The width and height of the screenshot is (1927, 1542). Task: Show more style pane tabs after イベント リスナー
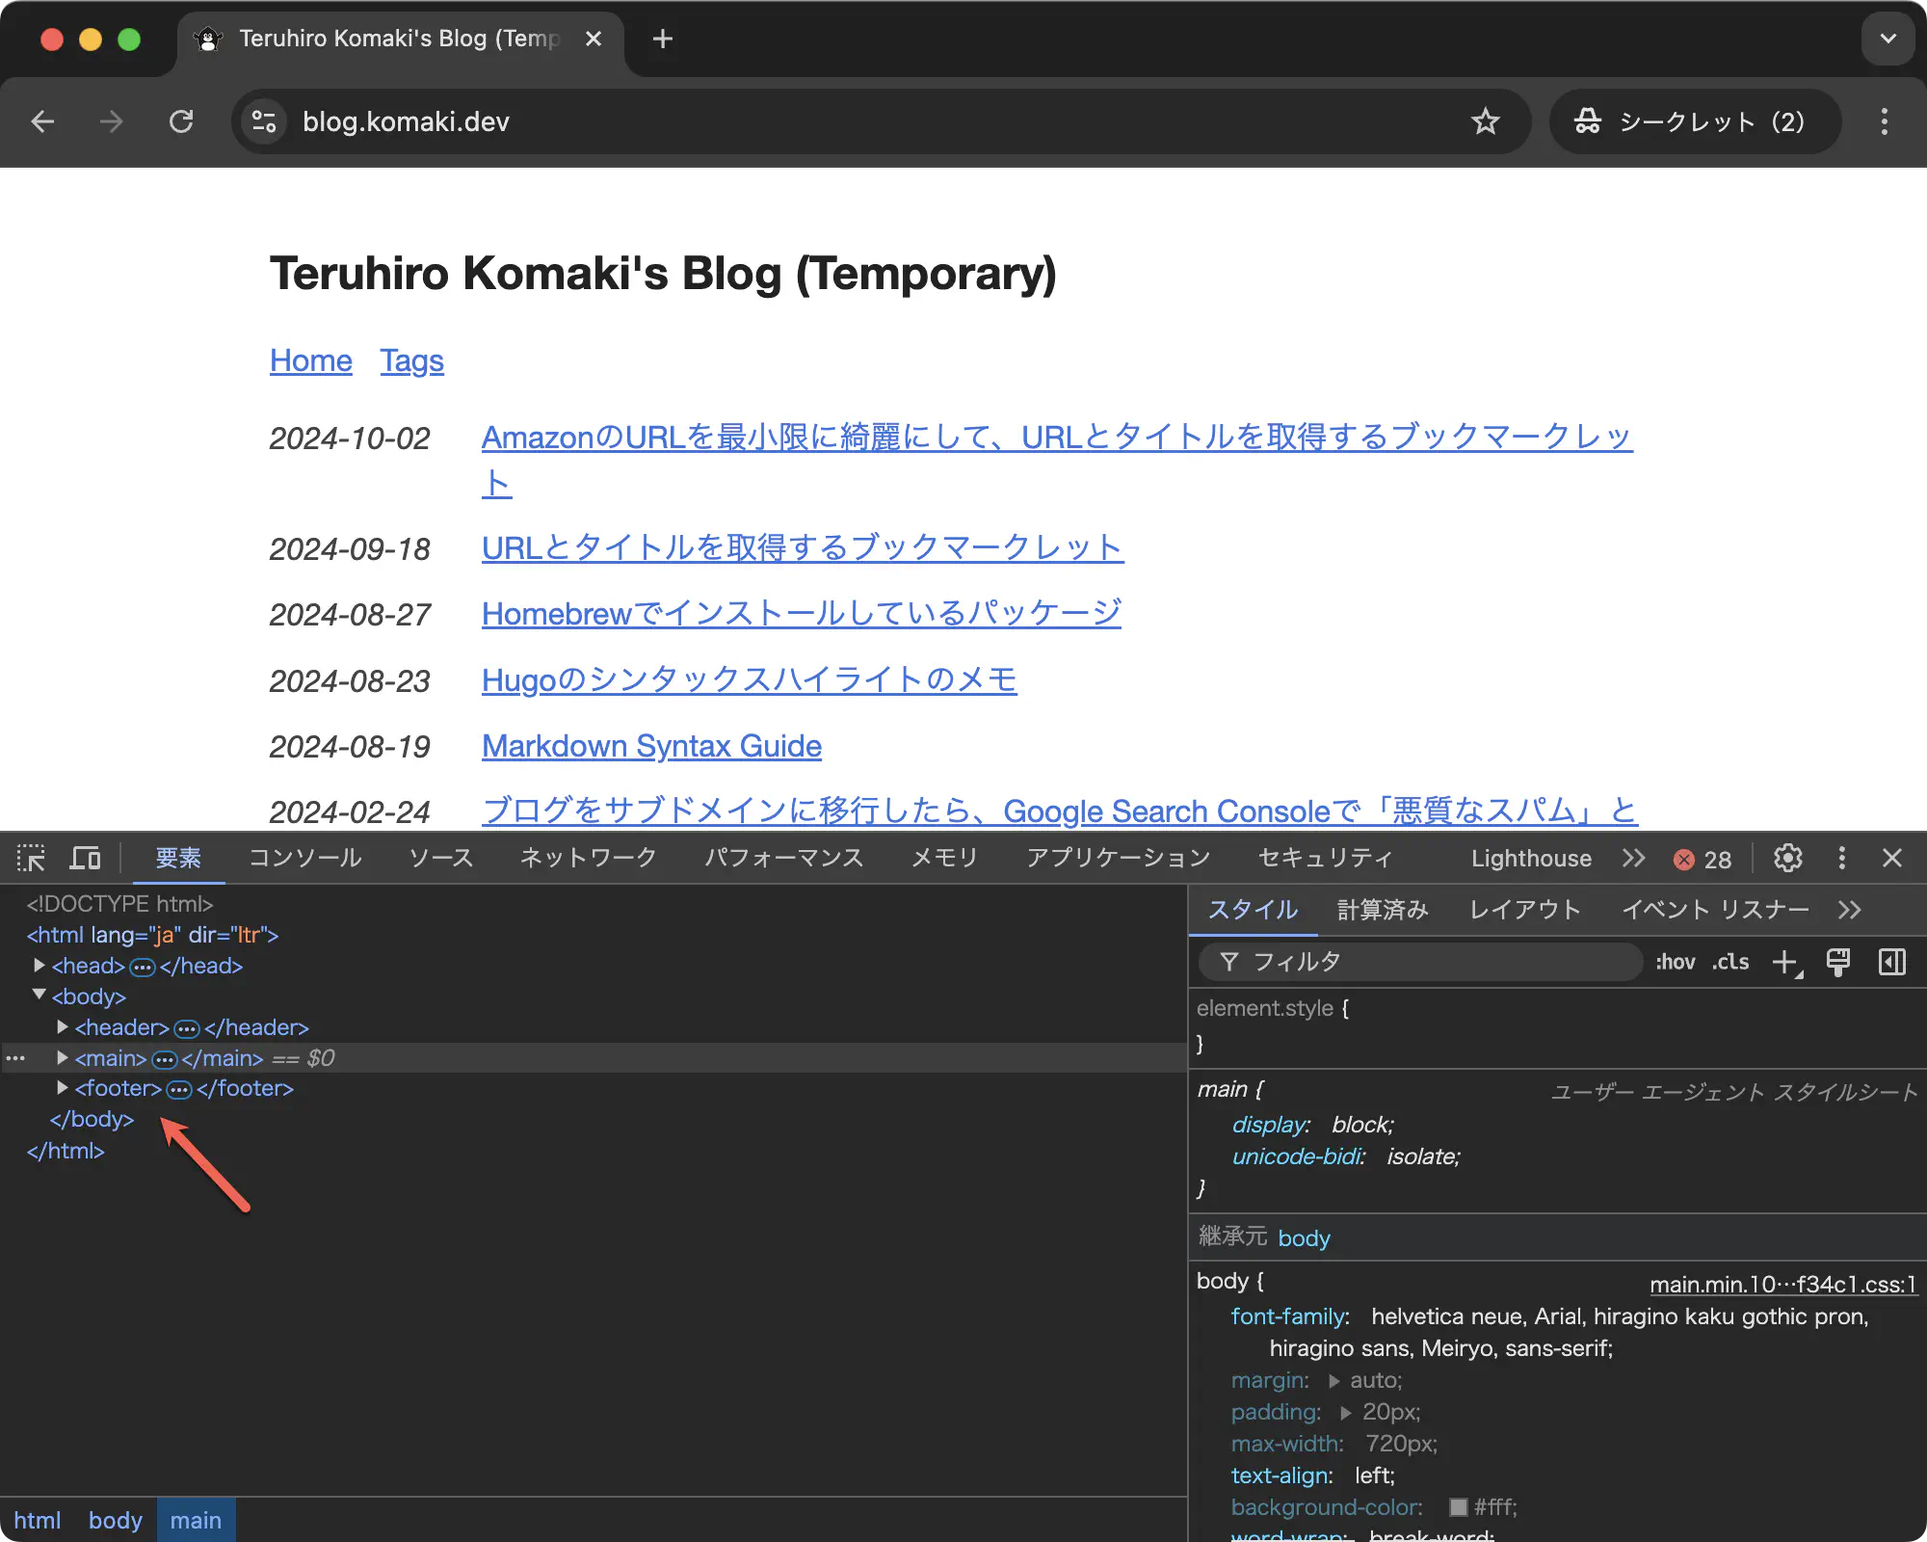click(1849, 910)
